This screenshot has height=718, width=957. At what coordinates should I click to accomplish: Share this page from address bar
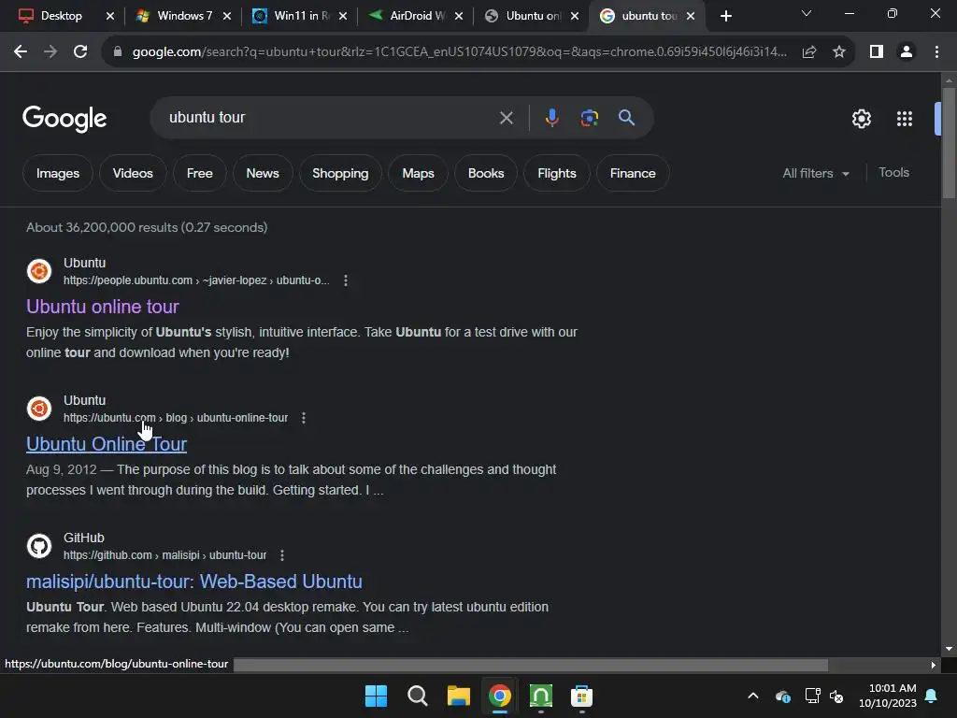pos(809,52)
